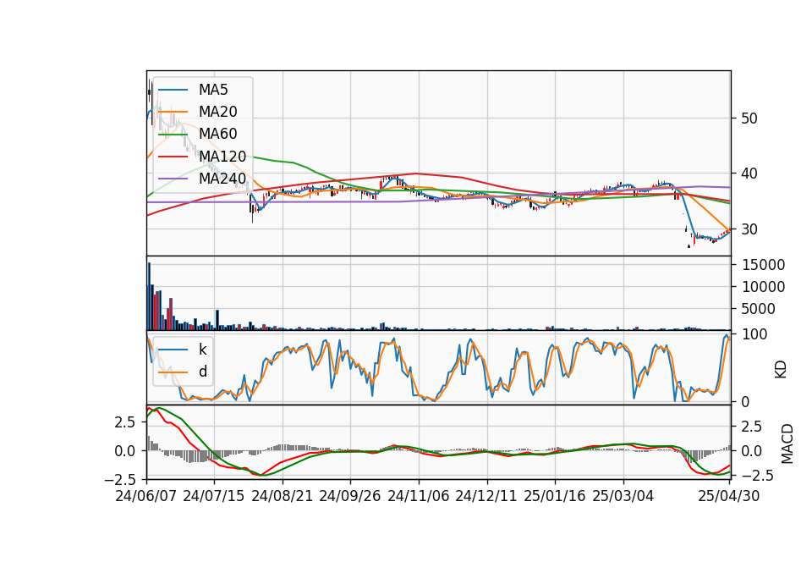Click the KD axis label
The height and width of the screenshot is (584, 812).
click(x=781, y=370)
